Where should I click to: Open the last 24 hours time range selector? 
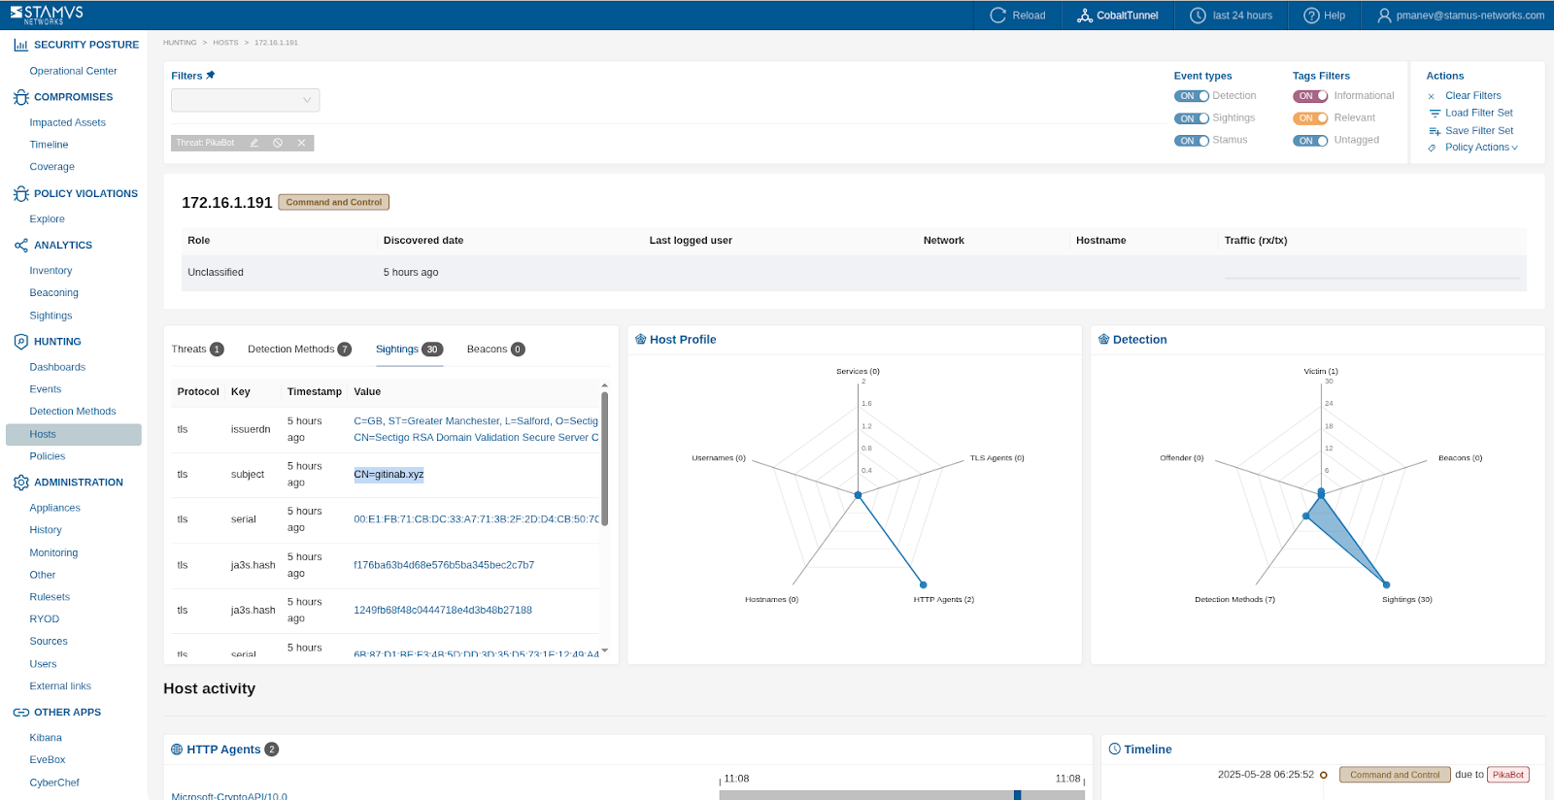pos(1232,16)
